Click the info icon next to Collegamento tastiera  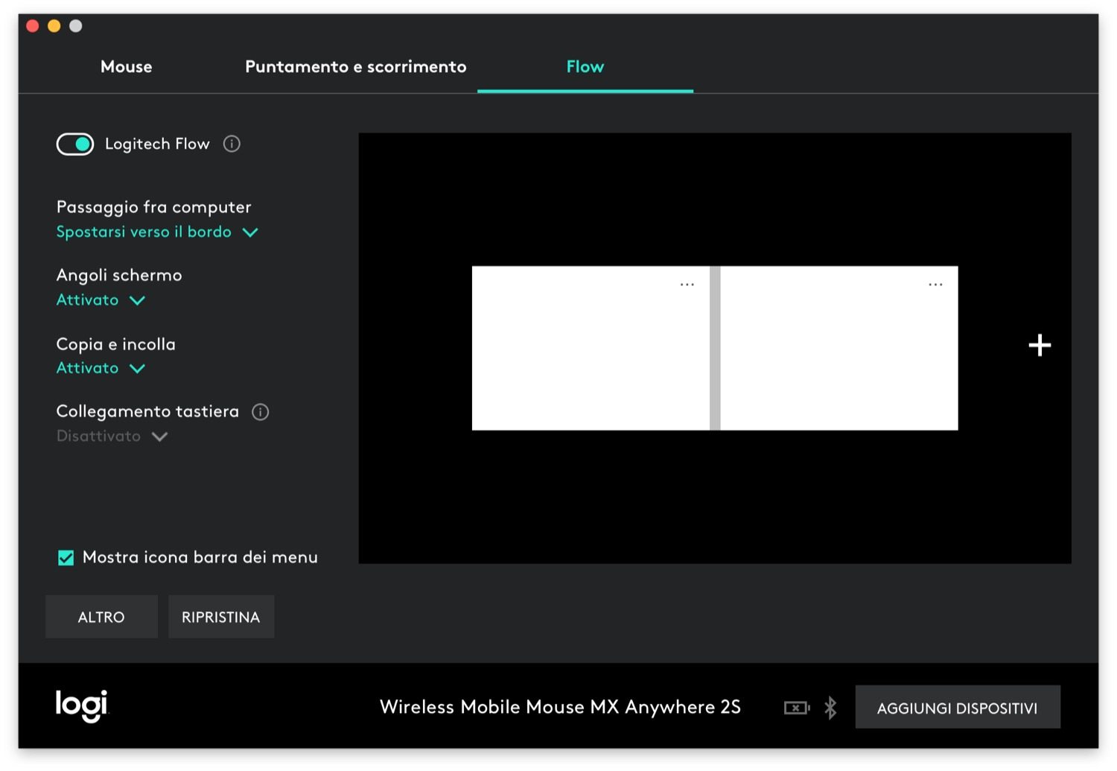point(260,412)
